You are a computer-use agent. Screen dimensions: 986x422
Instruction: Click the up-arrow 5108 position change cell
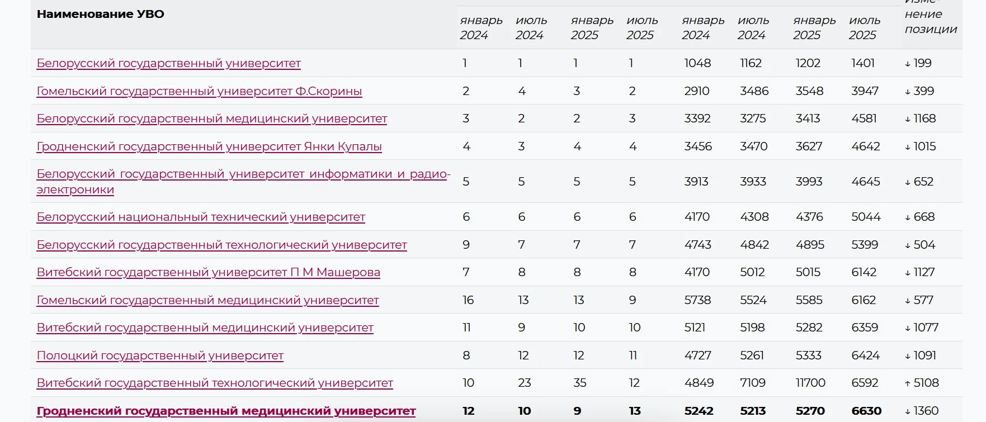pyautogui.click(x=922, y=383)
